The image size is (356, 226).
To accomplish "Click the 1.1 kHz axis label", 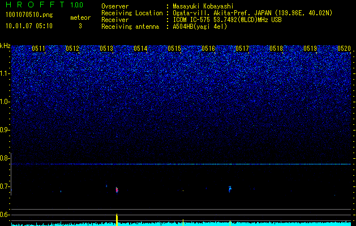I will click(5, 73).
